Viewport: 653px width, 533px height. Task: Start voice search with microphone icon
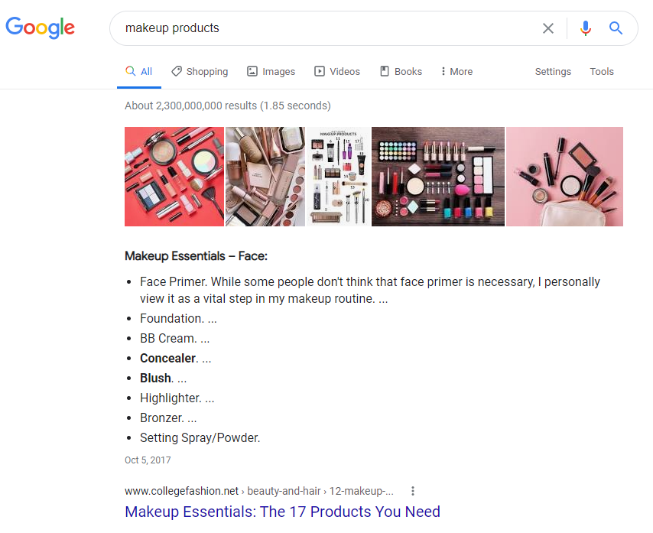coord(586,28)
